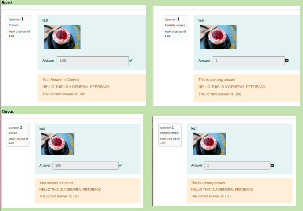The width and height of the screenshot is (303, 211).
Task: Click 'Answer:' label in Classic partially correct panel
Action: (x=197, y=165)
